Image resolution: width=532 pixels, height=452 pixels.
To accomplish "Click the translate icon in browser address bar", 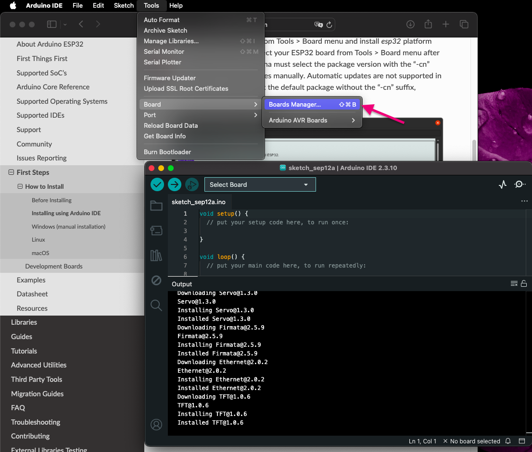I will [x=318, y=24].
